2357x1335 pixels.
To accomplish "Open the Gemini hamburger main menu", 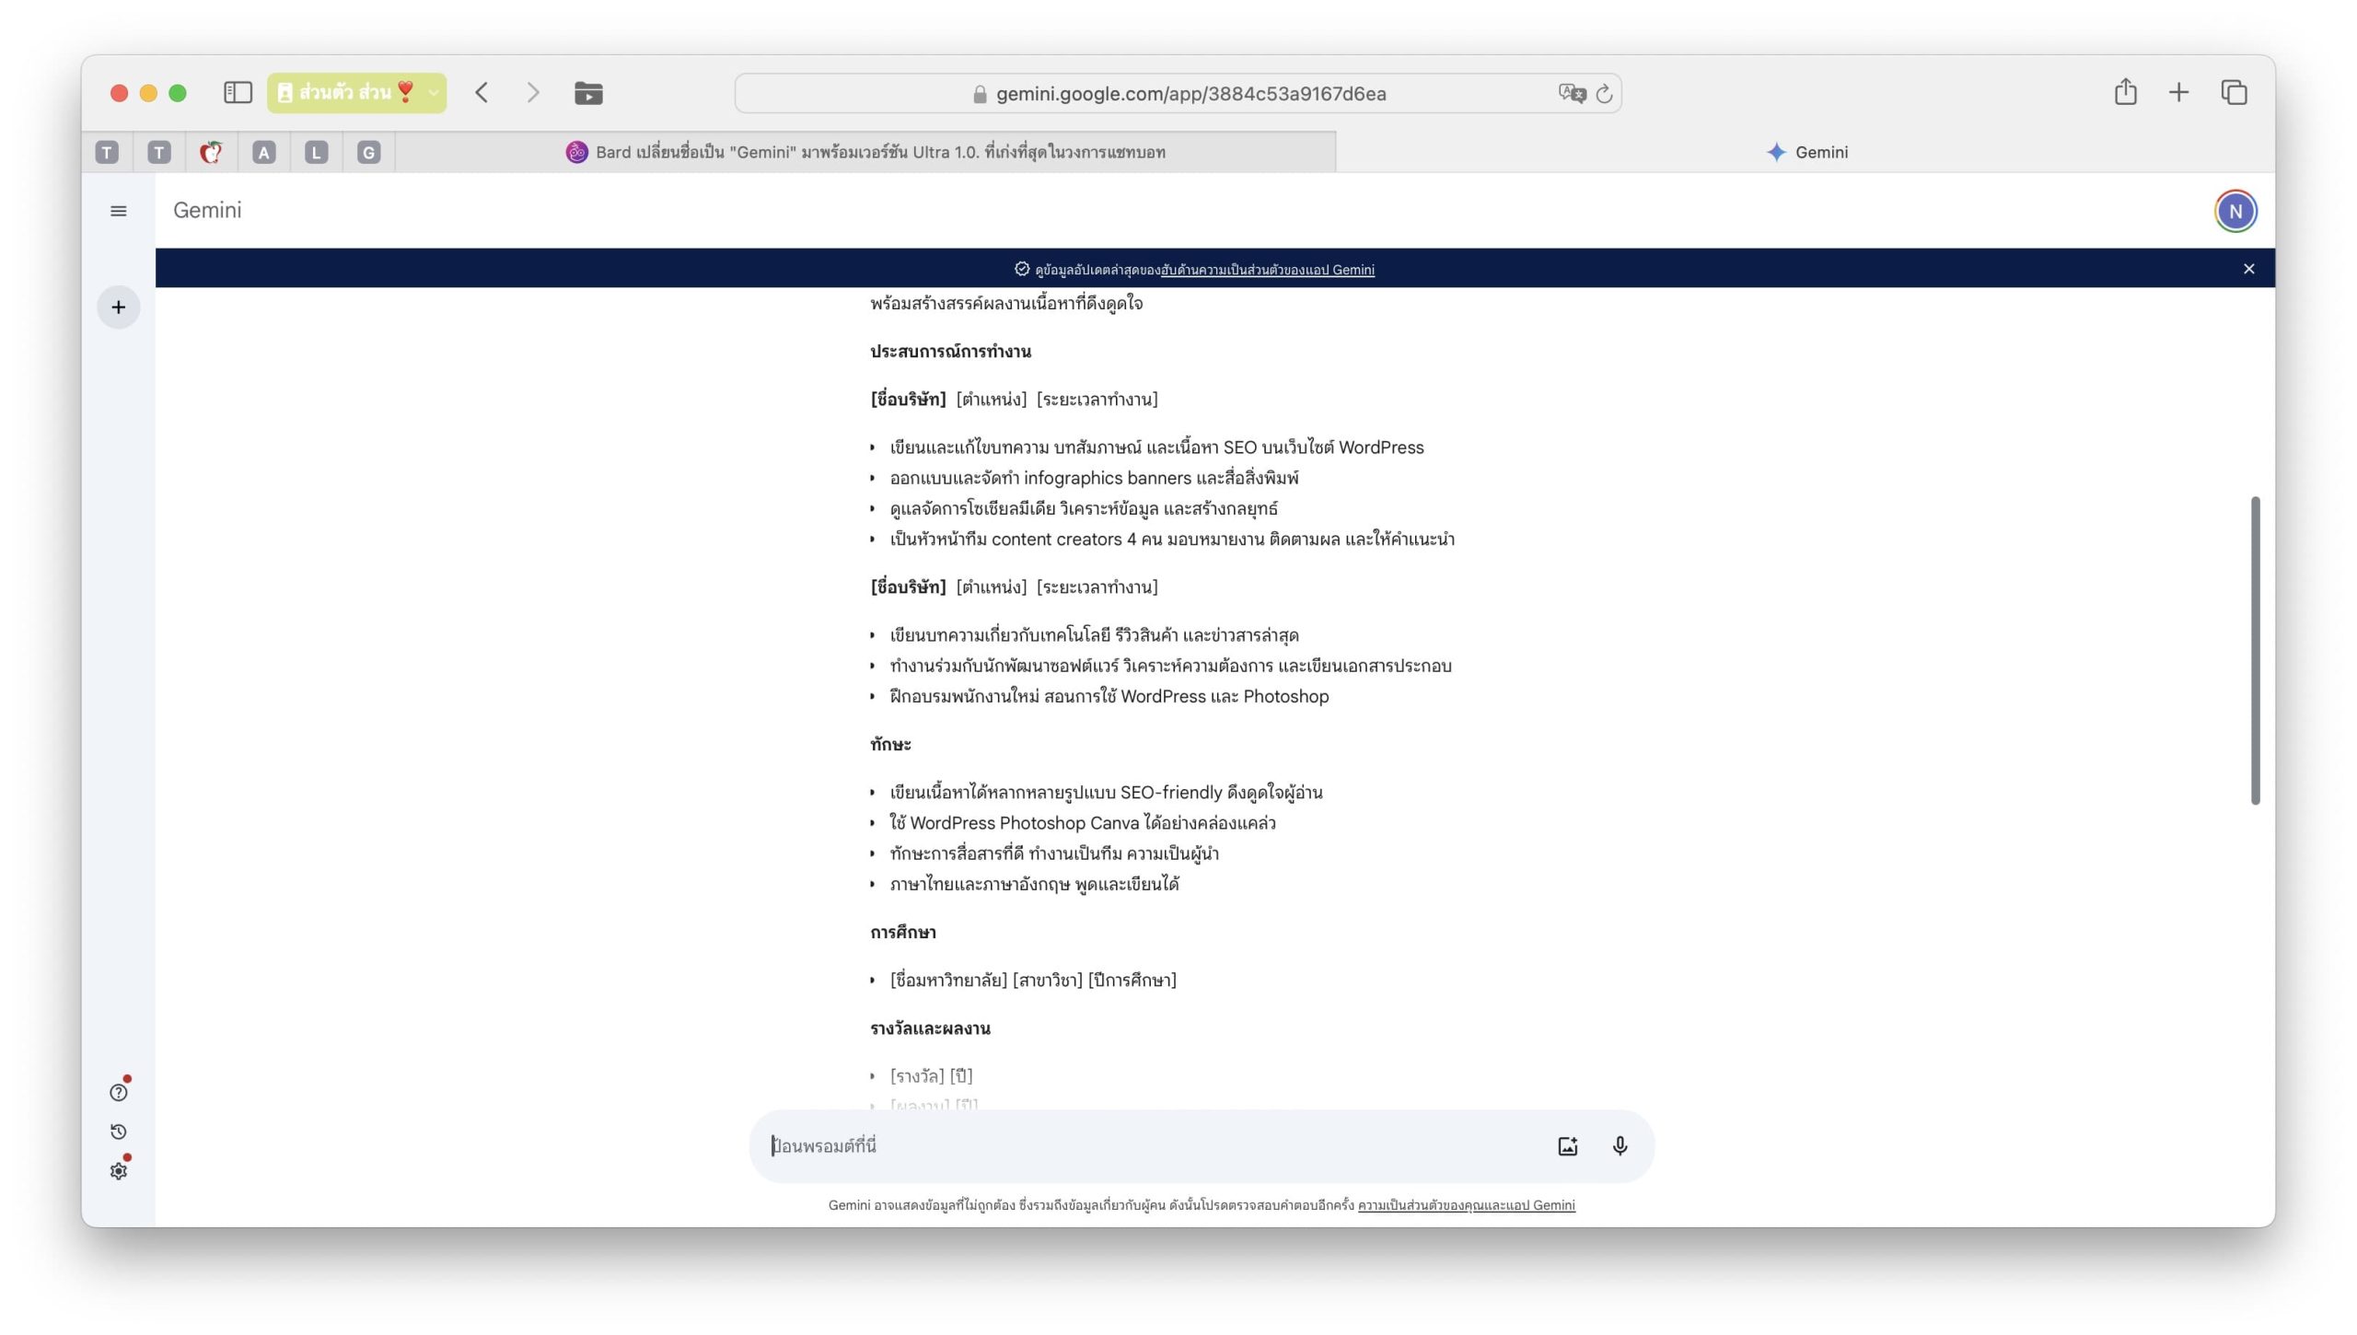I will 118,211.
